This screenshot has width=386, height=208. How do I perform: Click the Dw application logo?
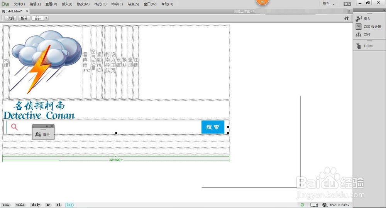pos(5,4)
